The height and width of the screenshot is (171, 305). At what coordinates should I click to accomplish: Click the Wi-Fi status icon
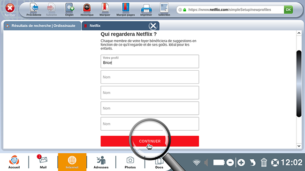click(x=197, y=163)
